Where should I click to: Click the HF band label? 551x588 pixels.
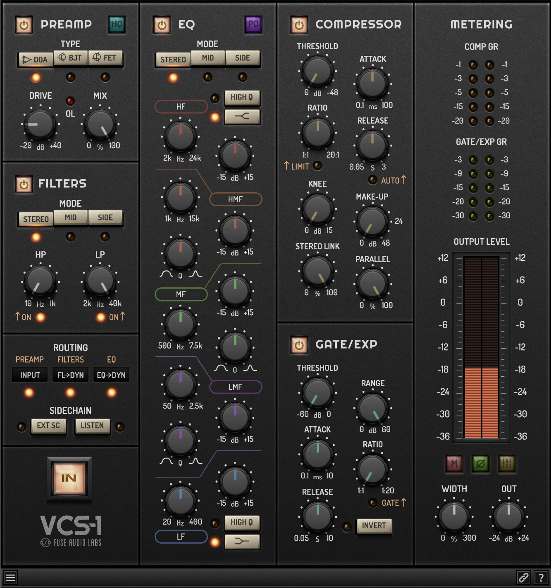click(x=181, y=107)
